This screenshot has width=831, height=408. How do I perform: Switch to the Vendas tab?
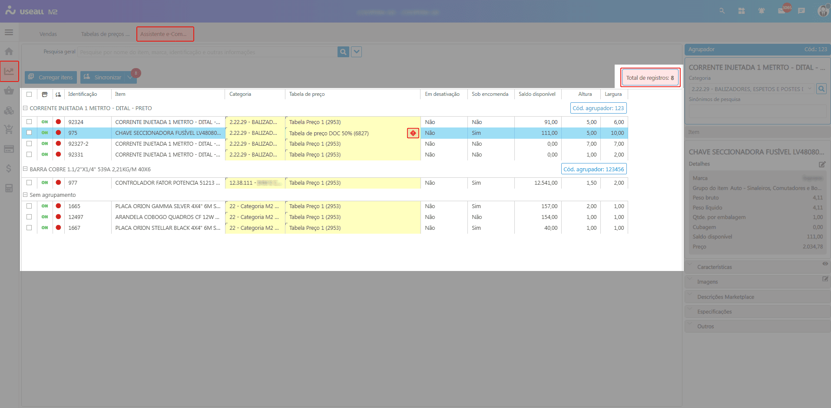pos(48,34)
